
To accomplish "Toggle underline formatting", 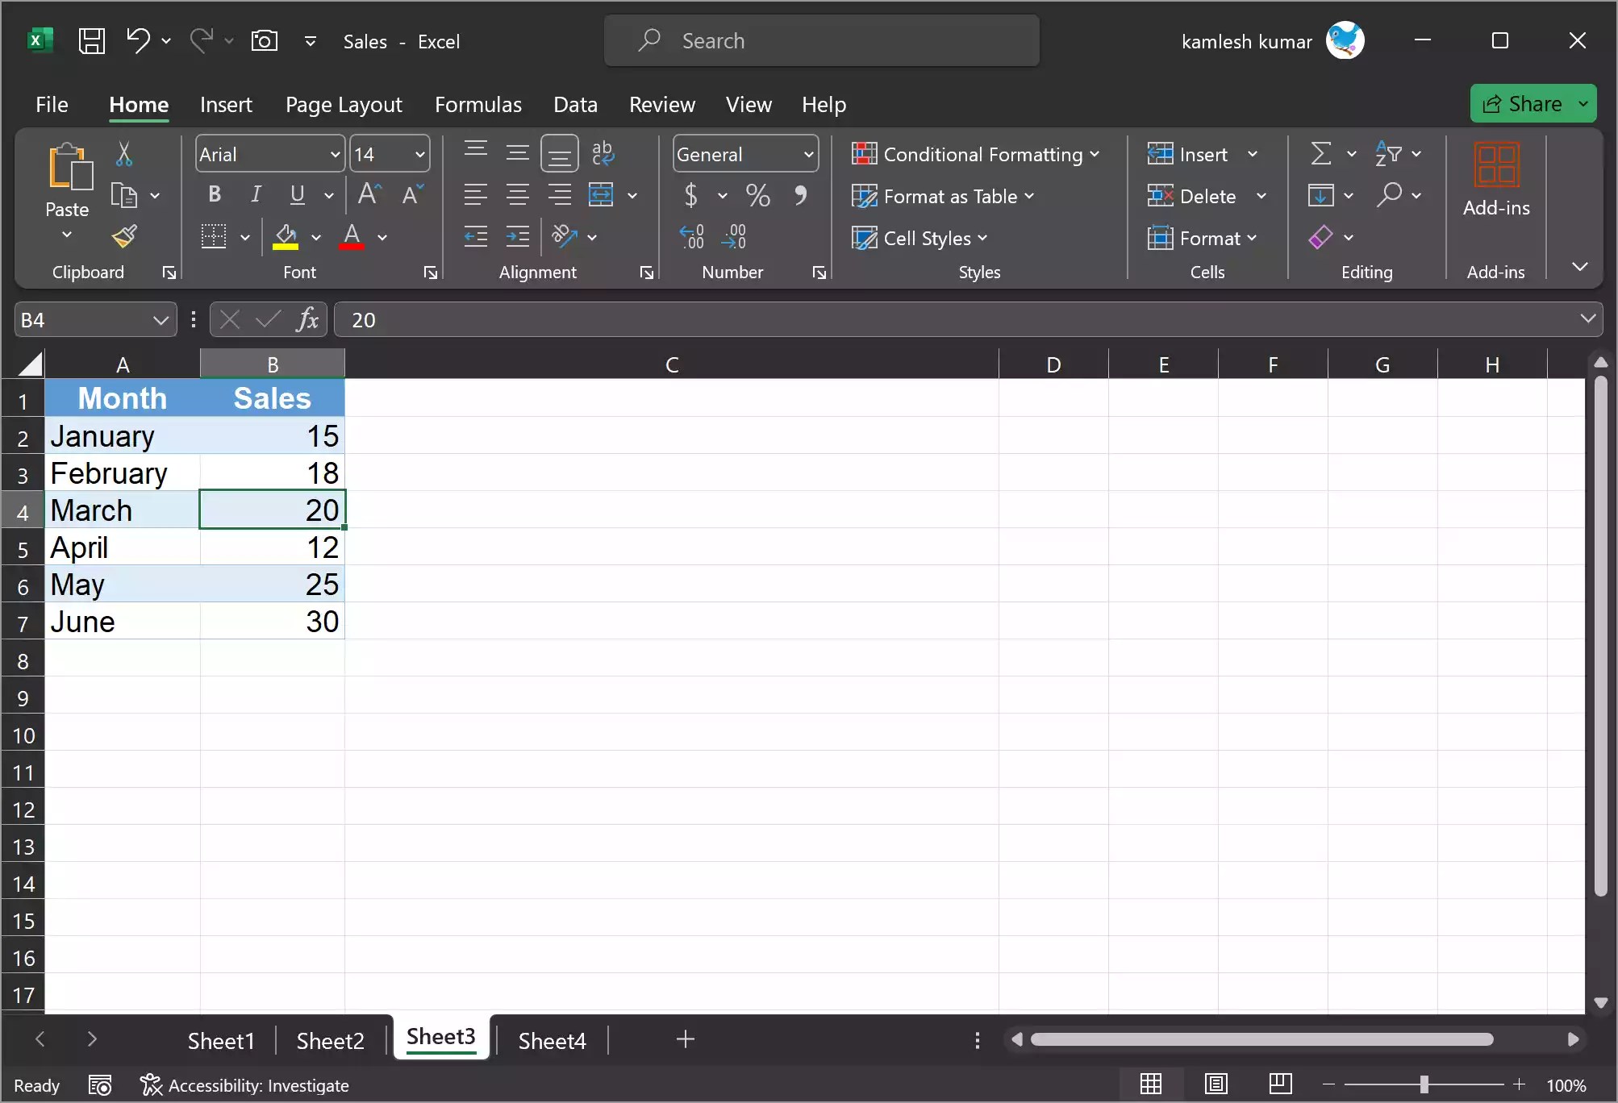I will tap(295, 194).
